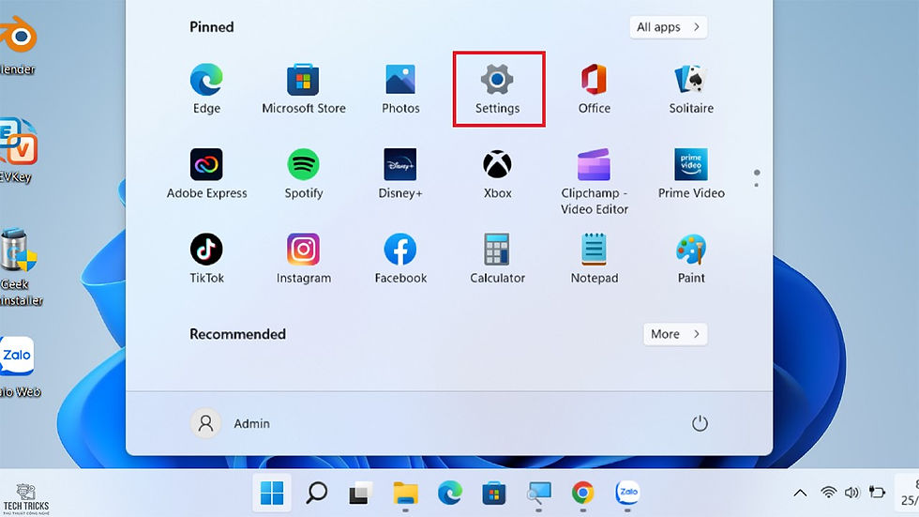Image resolution: width=919 pixels, height=517 pixels.
Task: Launch Notepad from pinned apps
Action: click(595, 259)
